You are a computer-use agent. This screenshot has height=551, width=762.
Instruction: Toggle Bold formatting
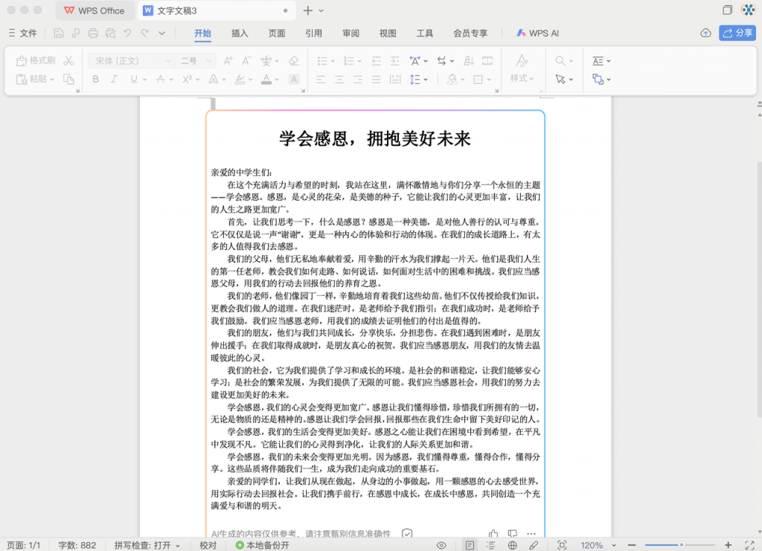point(96,79)
